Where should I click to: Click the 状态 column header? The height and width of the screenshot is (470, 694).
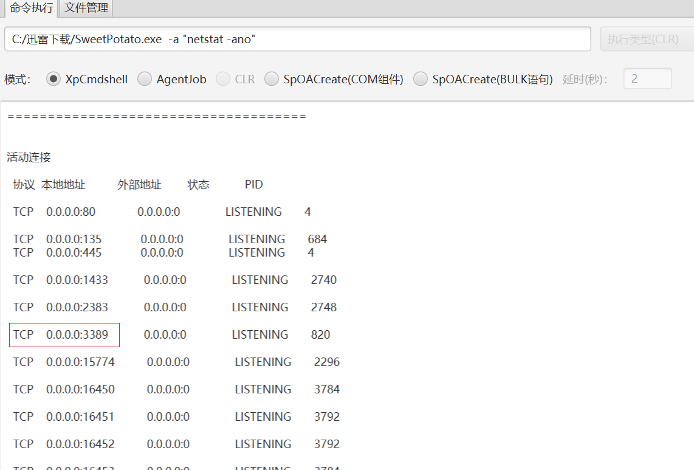click(x=198, y=185)
